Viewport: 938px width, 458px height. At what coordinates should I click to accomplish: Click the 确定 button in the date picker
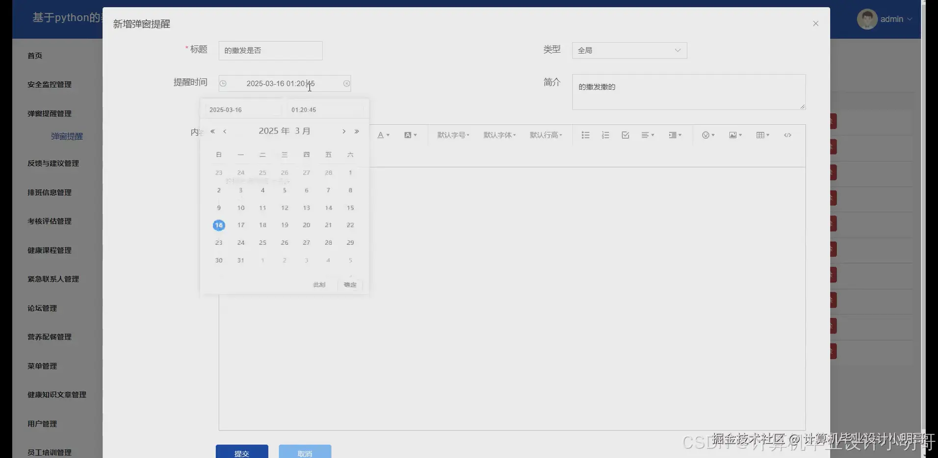click(350, 285)
